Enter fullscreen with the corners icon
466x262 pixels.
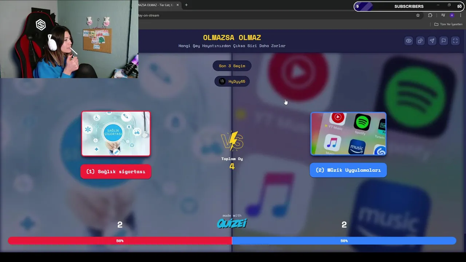click(x=455, y=41)
